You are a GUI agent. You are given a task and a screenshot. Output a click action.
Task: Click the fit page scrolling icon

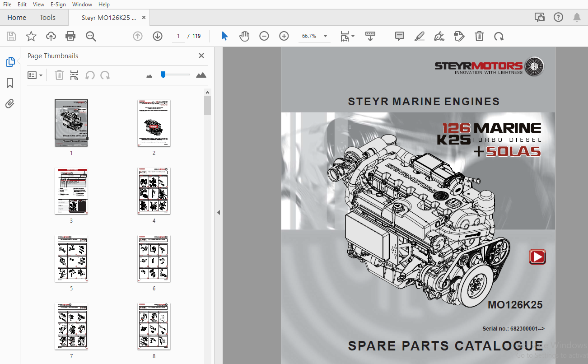pos(345,36)
